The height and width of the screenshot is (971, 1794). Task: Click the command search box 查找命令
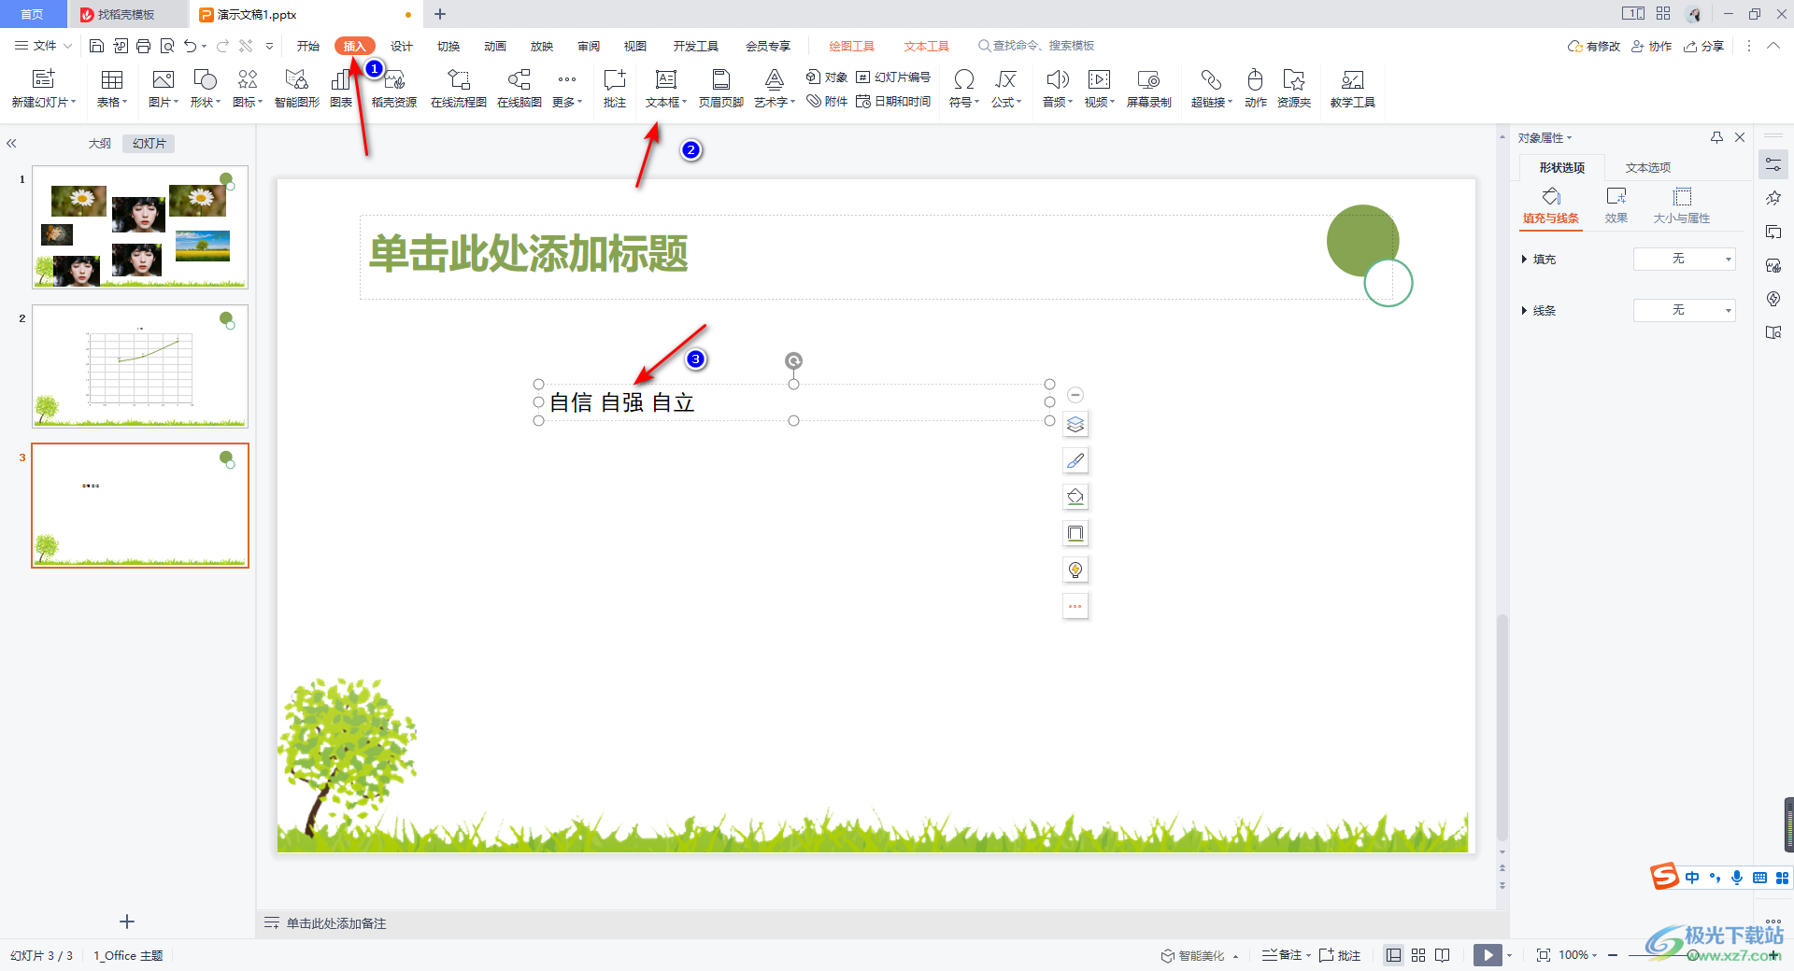click(x=1036, y=46)
